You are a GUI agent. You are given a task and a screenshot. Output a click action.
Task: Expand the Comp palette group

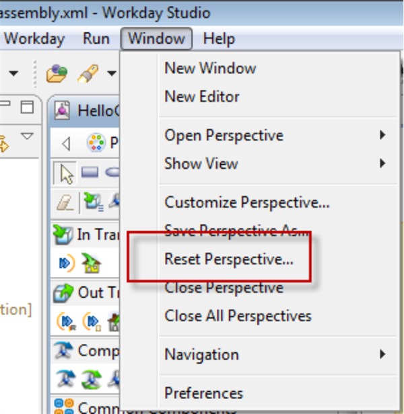pyautogui.click(x=86, y=351)
